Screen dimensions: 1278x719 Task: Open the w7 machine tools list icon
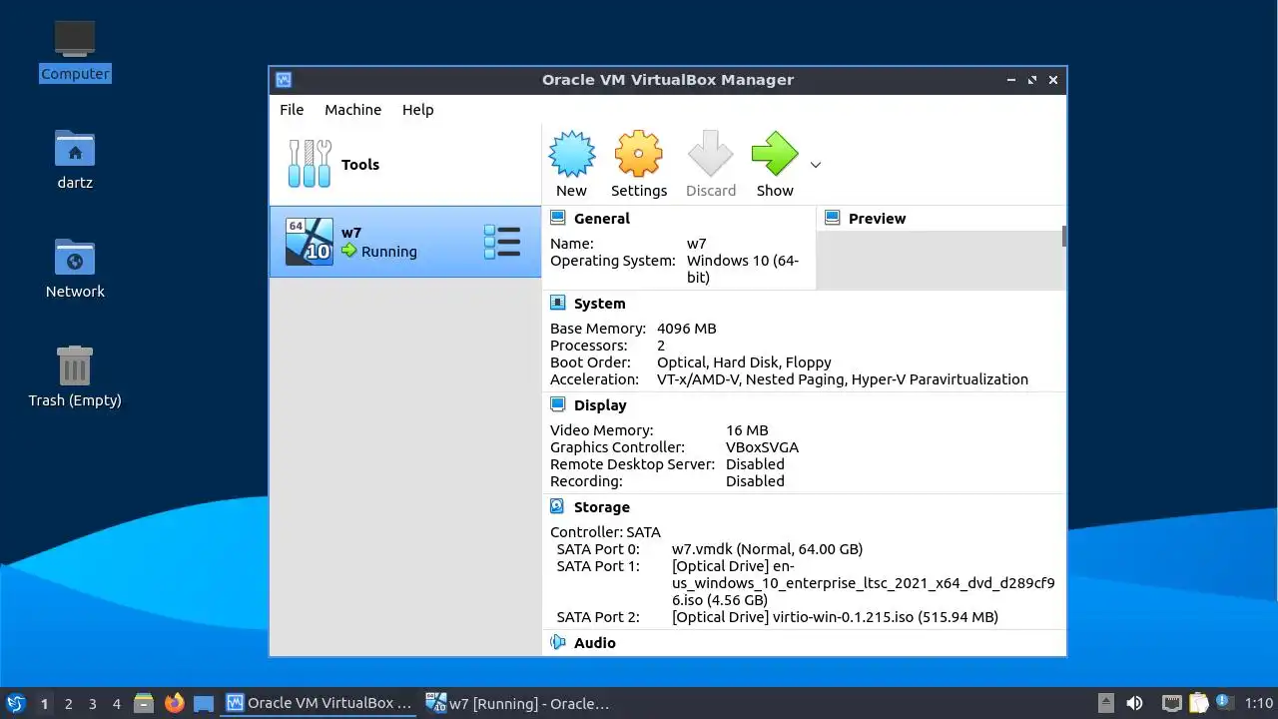click(502, 242)
